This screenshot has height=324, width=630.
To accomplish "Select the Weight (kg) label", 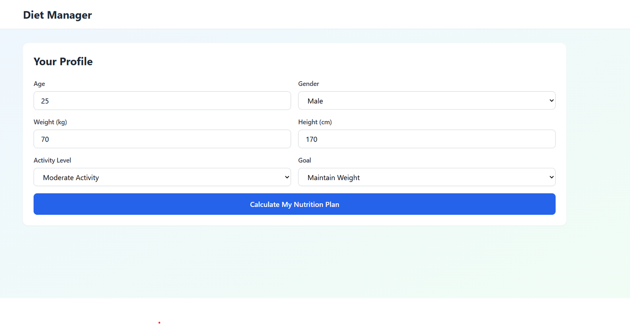I will coord(50,122).
